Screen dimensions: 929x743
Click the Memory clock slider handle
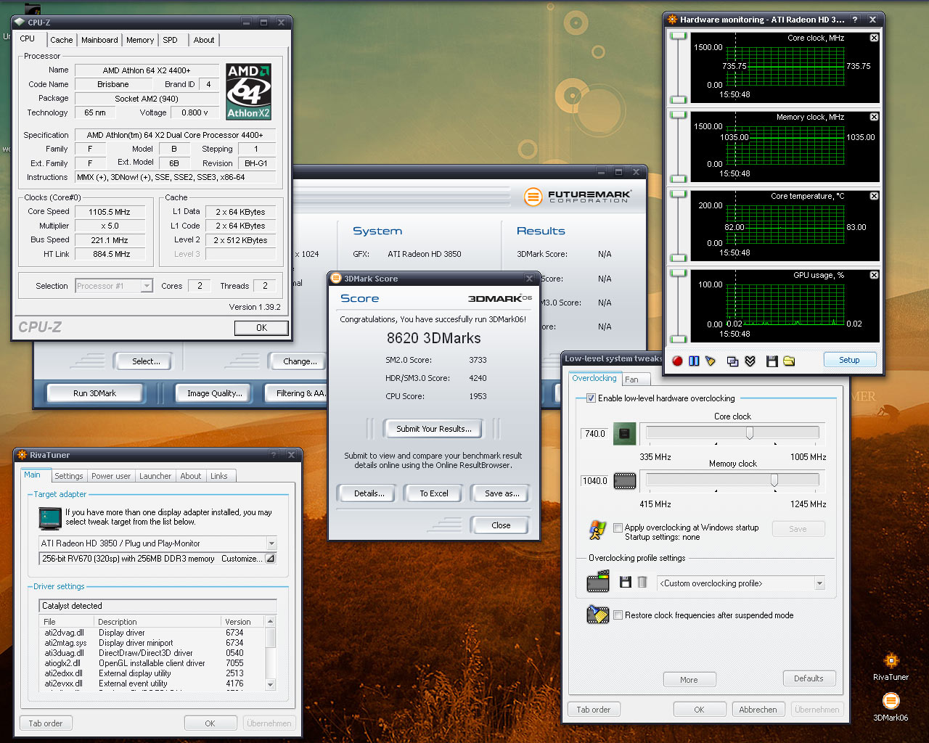pos(774,480)
